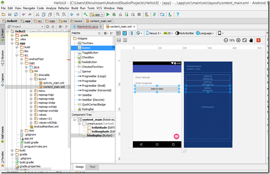Run the app with green play button
This screenshot has height=174, width=270.
pyautogui.click(x=108, y=15)
